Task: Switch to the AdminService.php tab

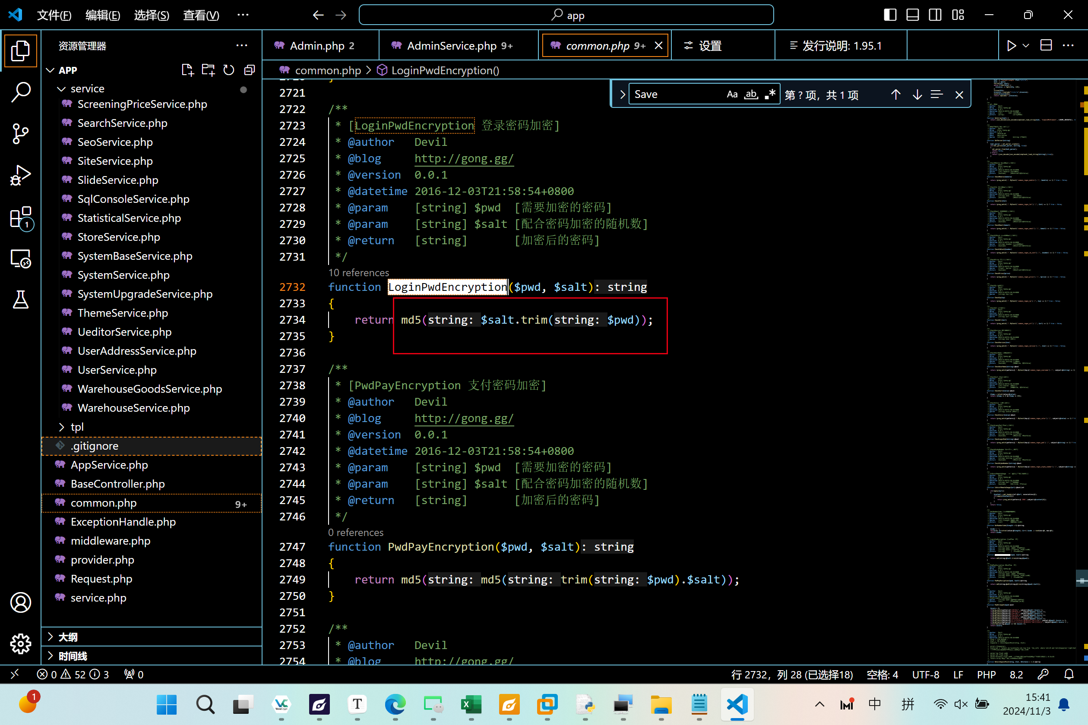Action: (459, 46)
